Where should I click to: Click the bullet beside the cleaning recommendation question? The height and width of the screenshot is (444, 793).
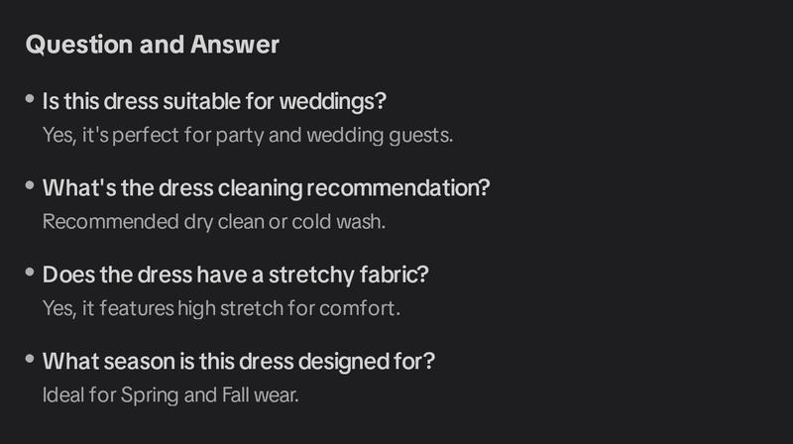(x=30, y=185)
